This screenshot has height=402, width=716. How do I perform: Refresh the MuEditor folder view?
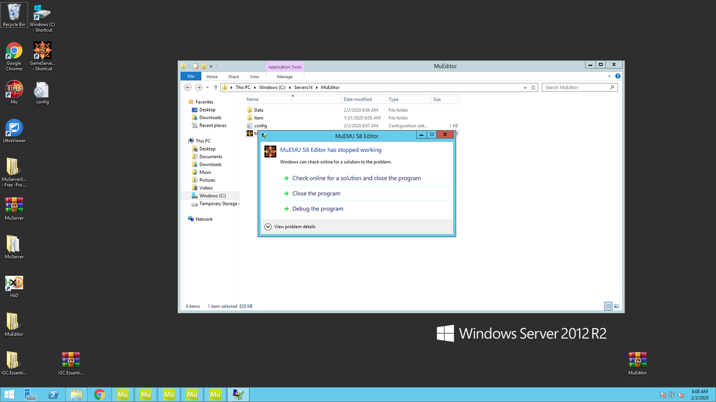click(534, 87)
